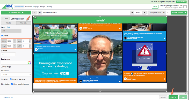This screenshot has height=100, width=189.
Task: Click Add Placeholder plus button
Action: pyautogui.click(x=16, y=12)
